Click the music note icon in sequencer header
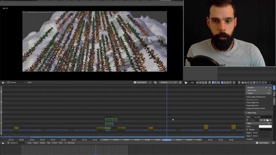276x155 pixels. point(263,83)
